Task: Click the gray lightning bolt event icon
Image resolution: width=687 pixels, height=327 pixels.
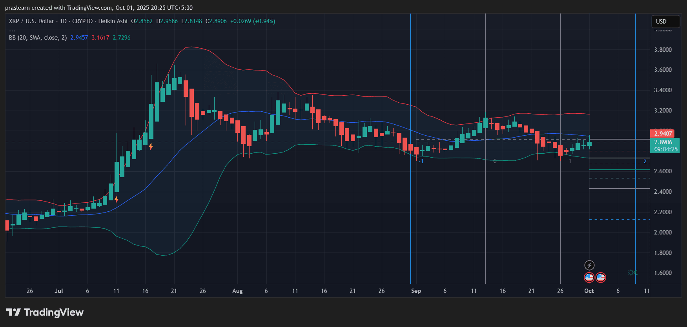Action: point(589,265)
